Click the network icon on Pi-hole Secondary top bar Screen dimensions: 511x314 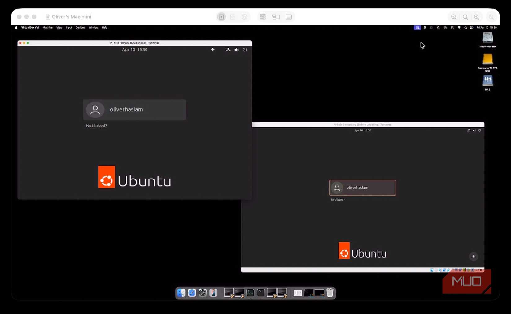(x=469, y=130)
